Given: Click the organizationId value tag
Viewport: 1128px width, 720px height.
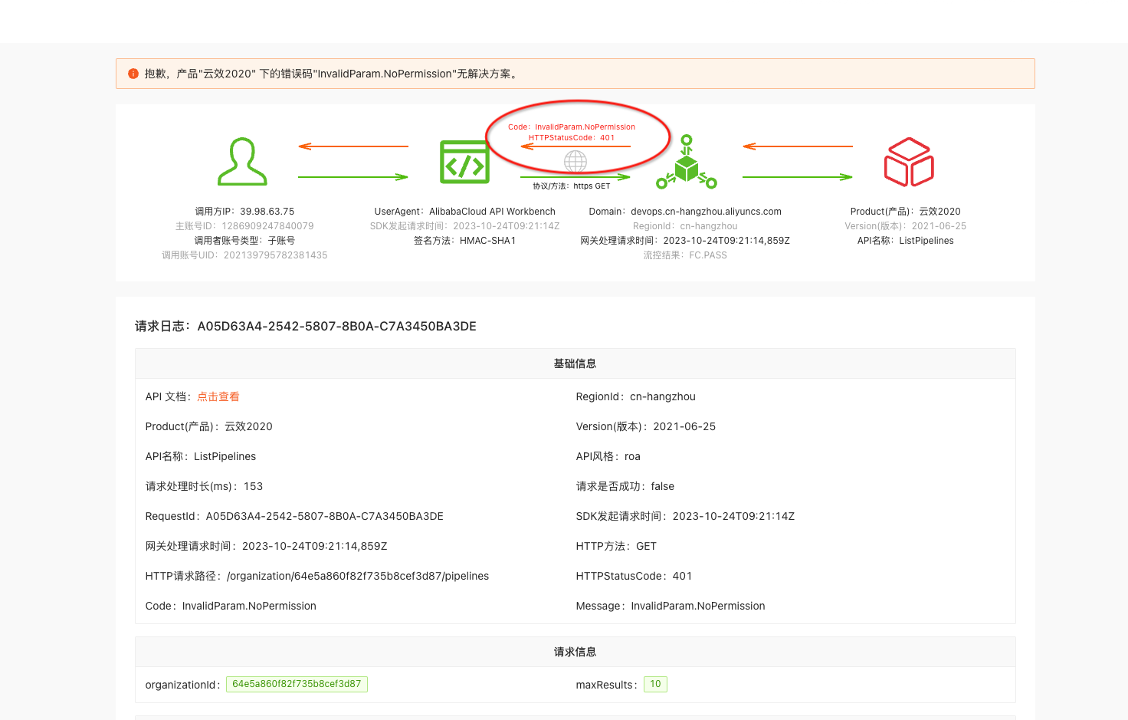Looking at the screenshot, I should coord(297,684).
